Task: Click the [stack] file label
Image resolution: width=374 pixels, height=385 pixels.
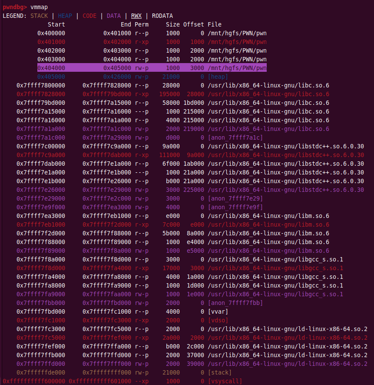Action: (219, 372)
